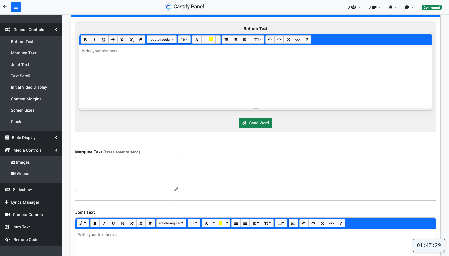The height and width of the screenshot is (256, 449).
Task: Collapse General Controls sidebar section
Action: [x=31, y=30]
